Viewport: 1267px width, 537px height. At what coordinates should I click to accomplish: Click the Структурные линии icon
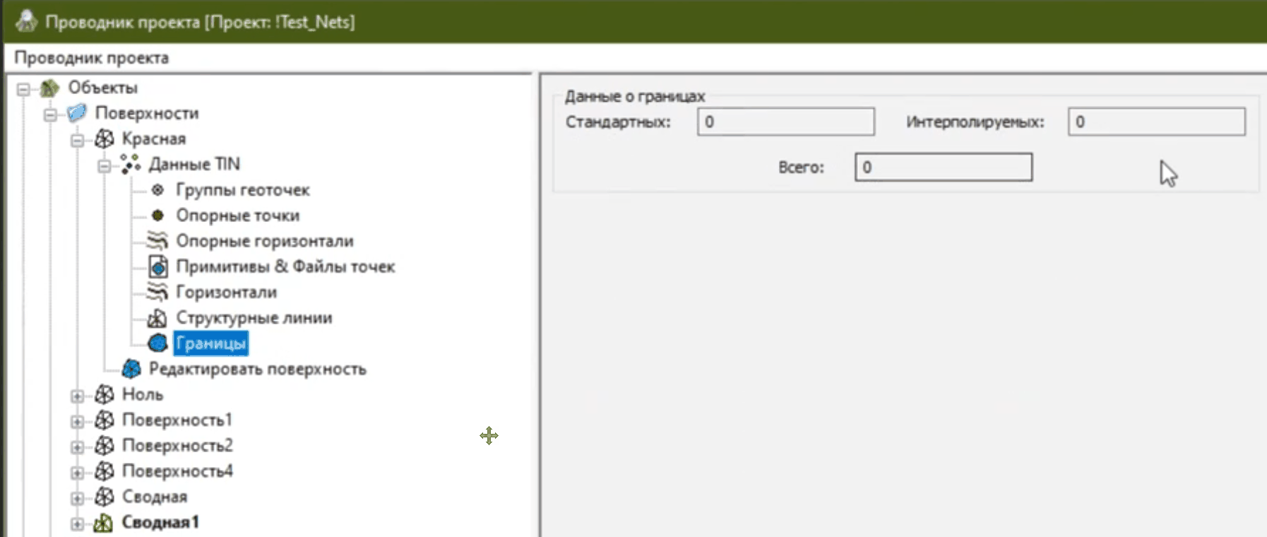click(x=157, y=318)
